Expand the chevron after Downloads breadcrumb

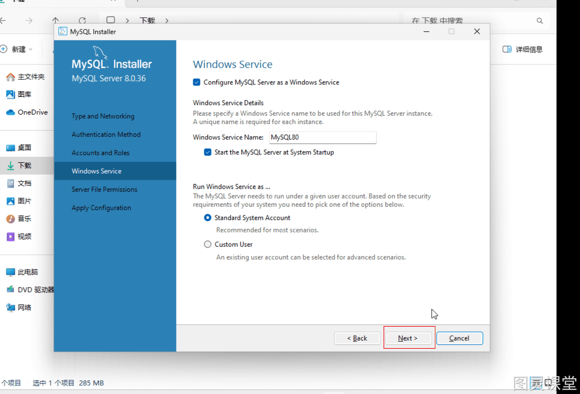(167, 21)
